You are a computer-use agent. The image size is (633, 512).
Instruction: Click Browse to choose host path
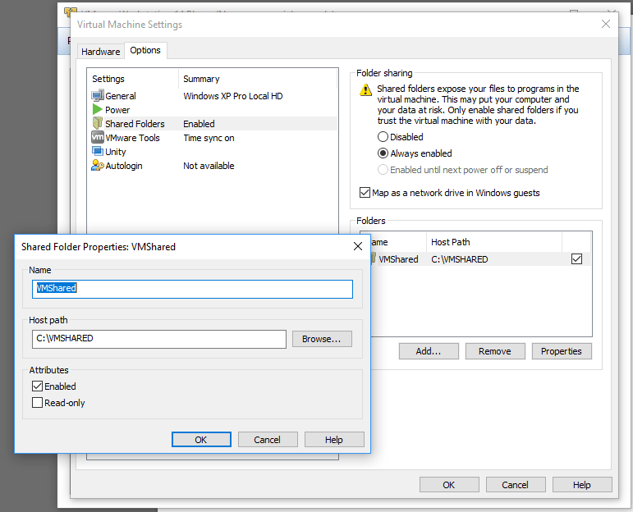point(322,339)
